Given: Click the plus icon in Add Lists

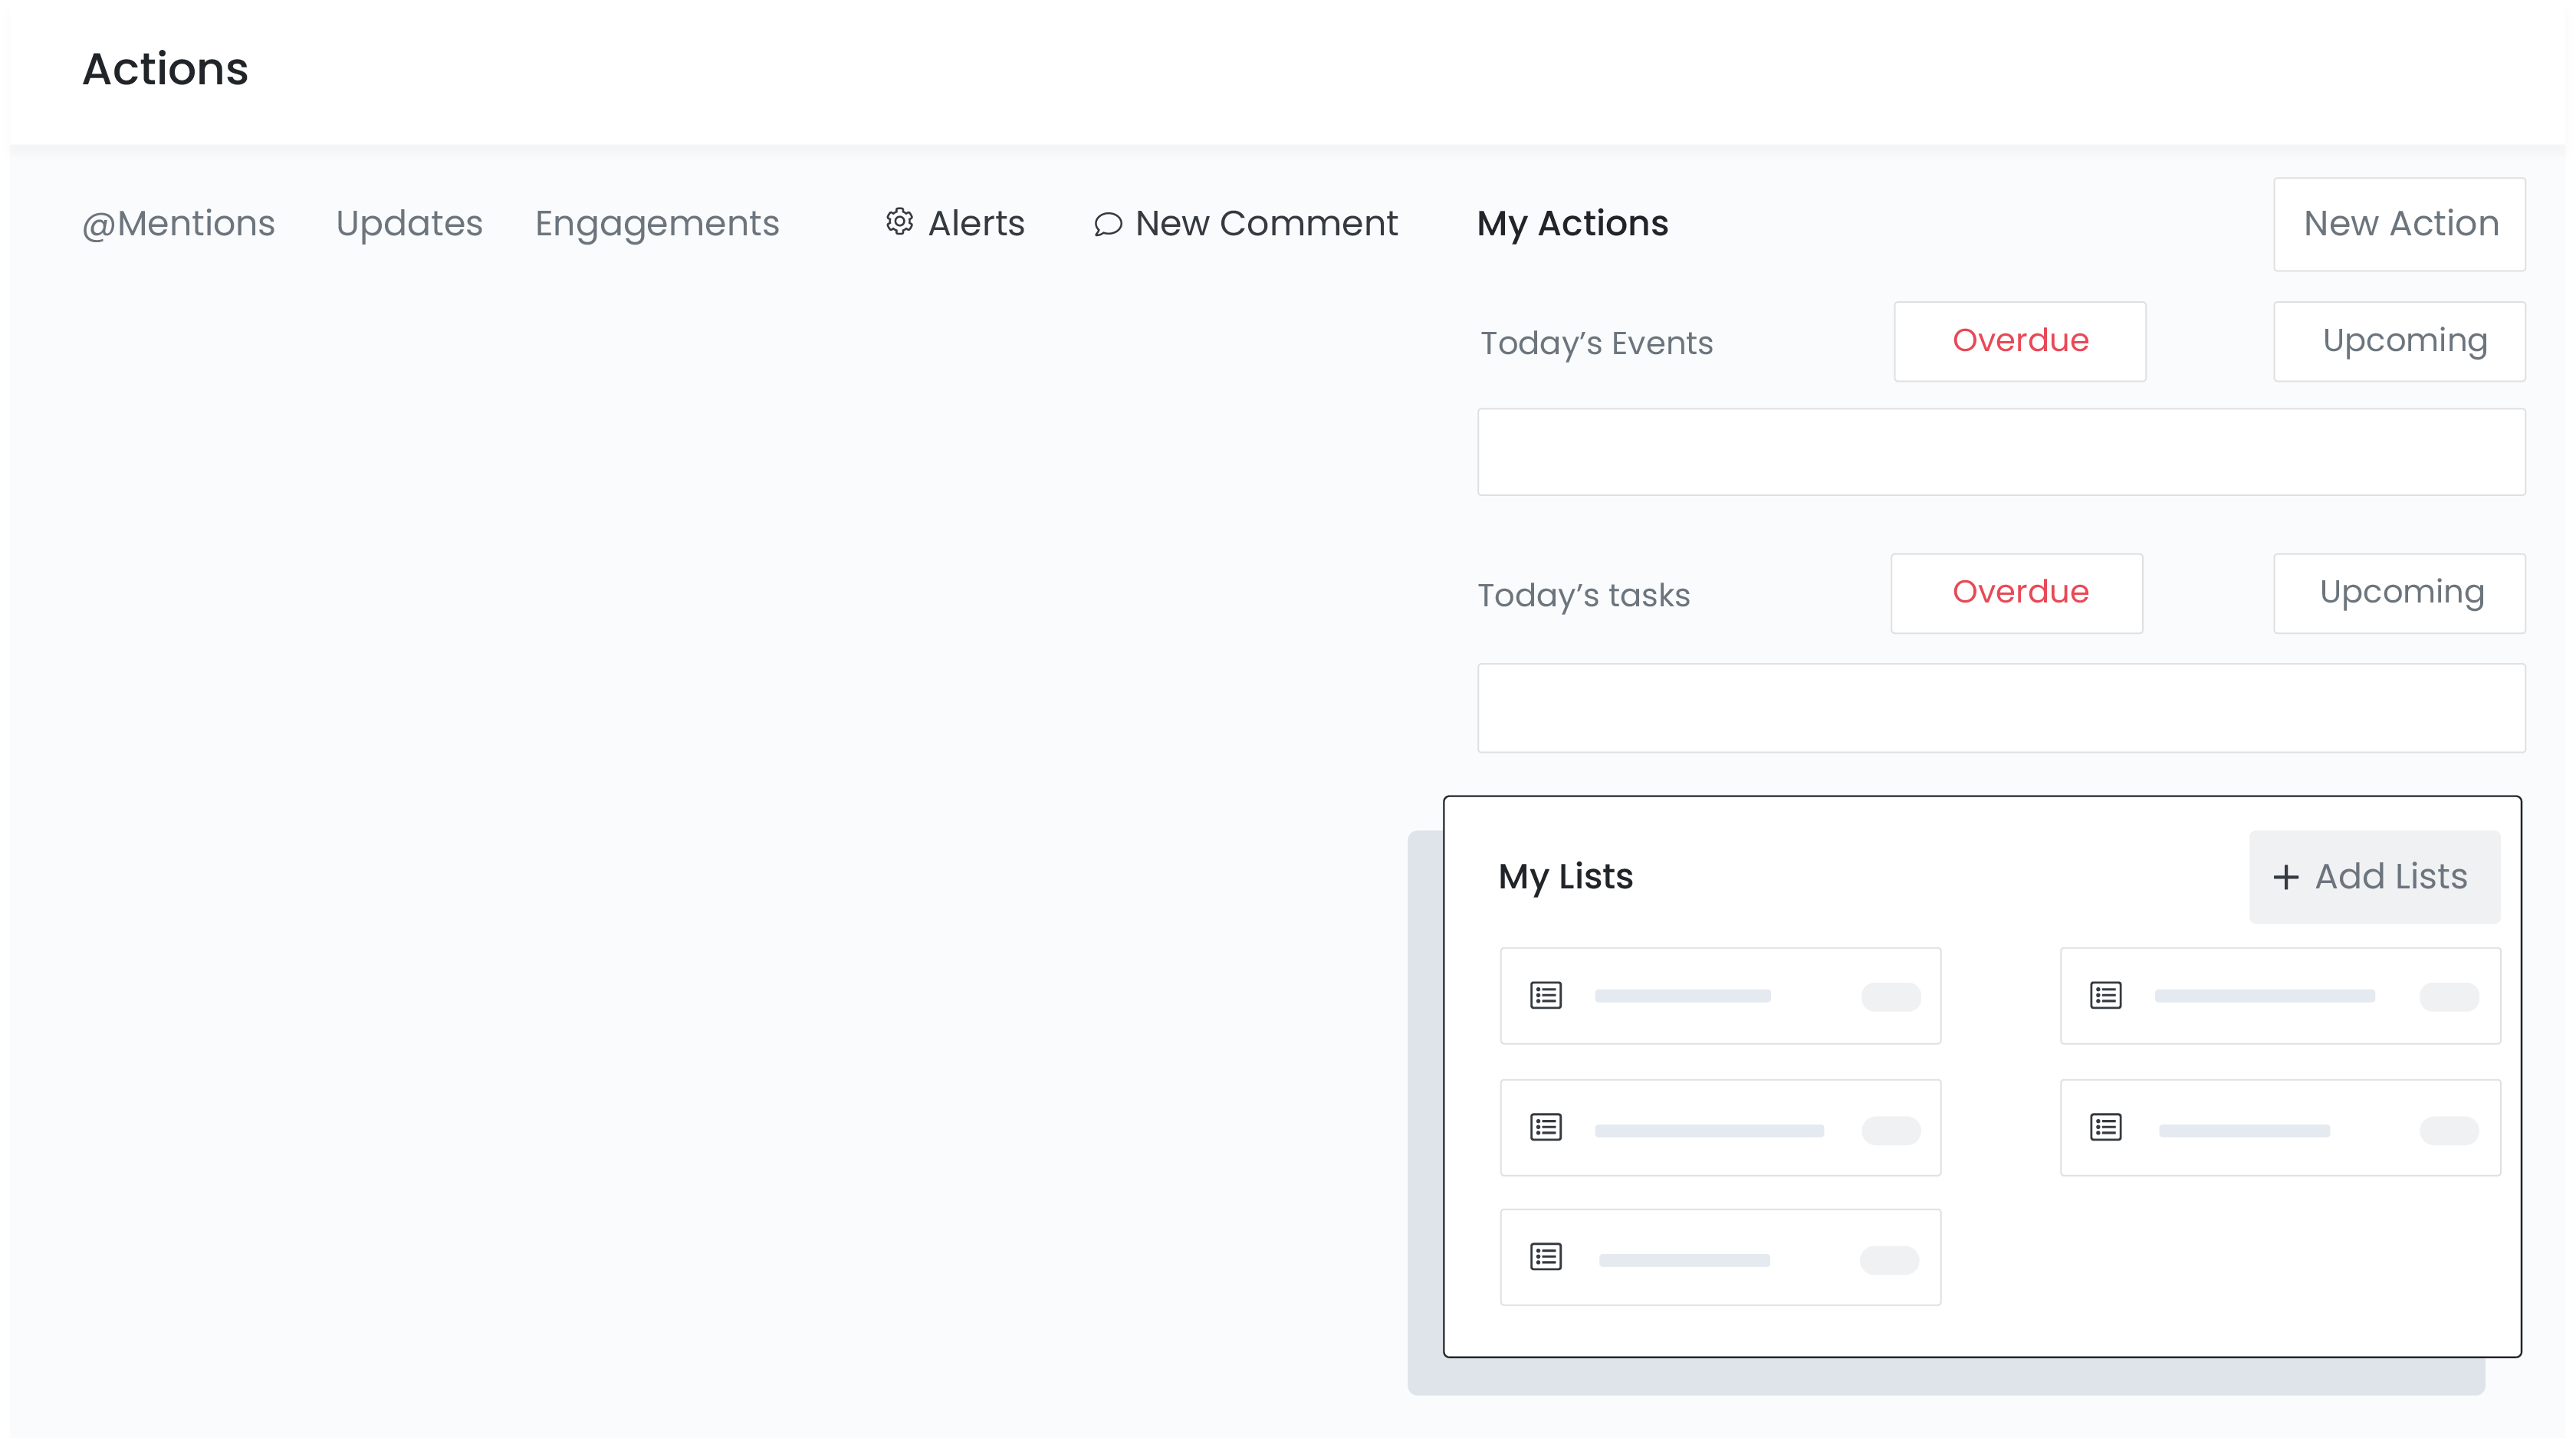Looking at the screenshot, I should tap(2285, 877).
